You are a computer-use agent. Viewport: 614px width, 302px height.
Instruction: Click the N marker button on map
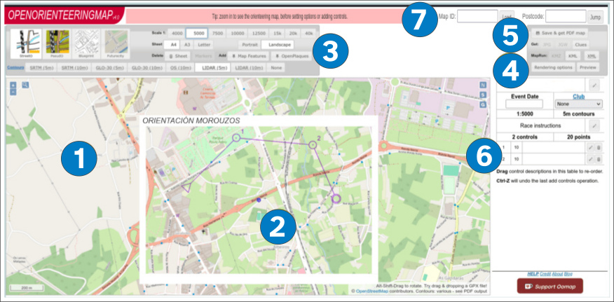[483, 85]
